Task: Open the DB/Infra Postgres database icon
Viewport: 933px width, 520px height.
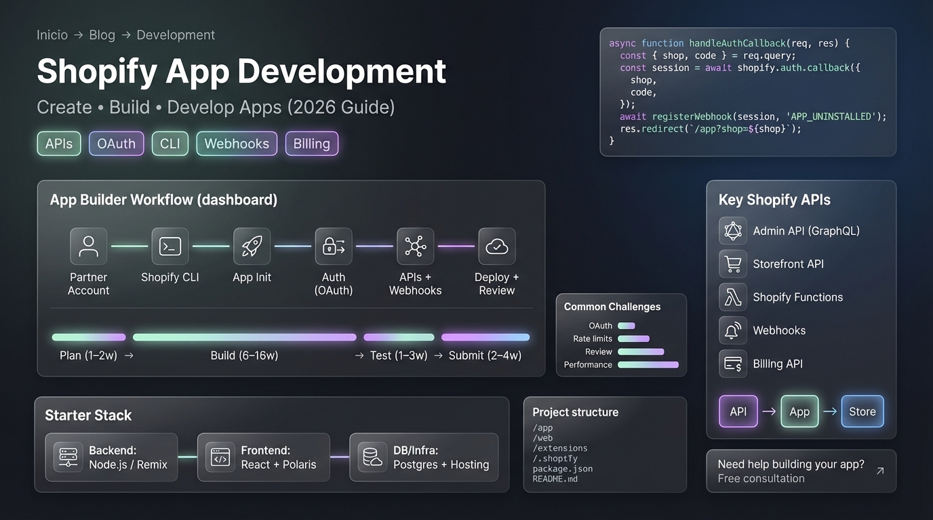Action: [x=372, y=458]
